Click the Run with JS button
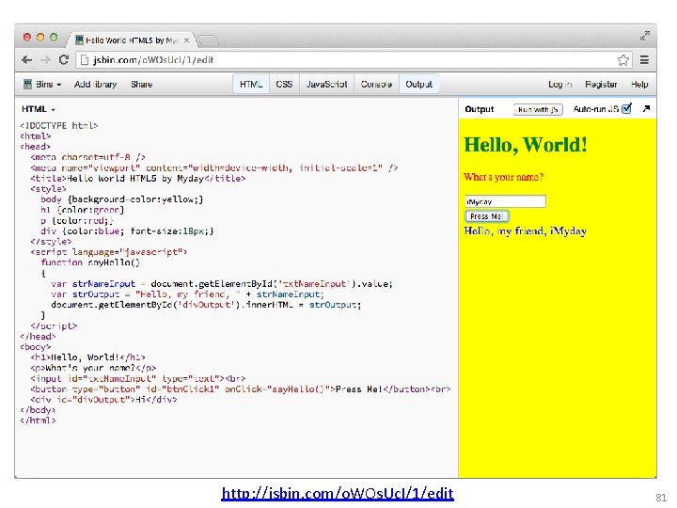Viewport: 677px width, 508px height. (538, 110)
